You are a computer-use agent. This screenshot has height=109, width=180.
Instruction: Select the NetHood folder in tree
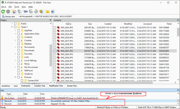(x=28, y=71)
